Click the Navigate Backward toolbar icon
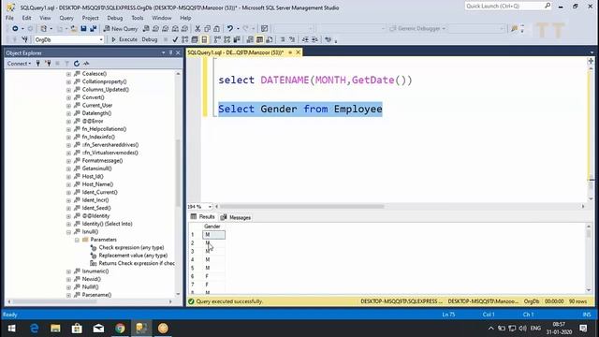The height and width of the screenshot is (337, 599). pos(15,29)
